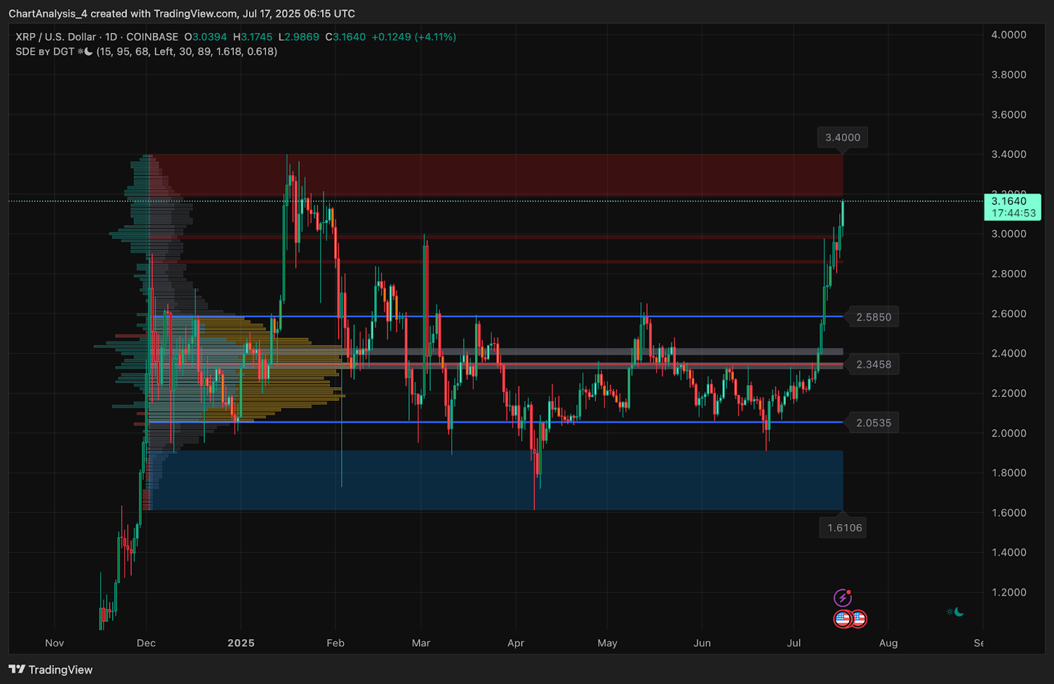Open the purple lightning event icon

(x=843, y=598)
